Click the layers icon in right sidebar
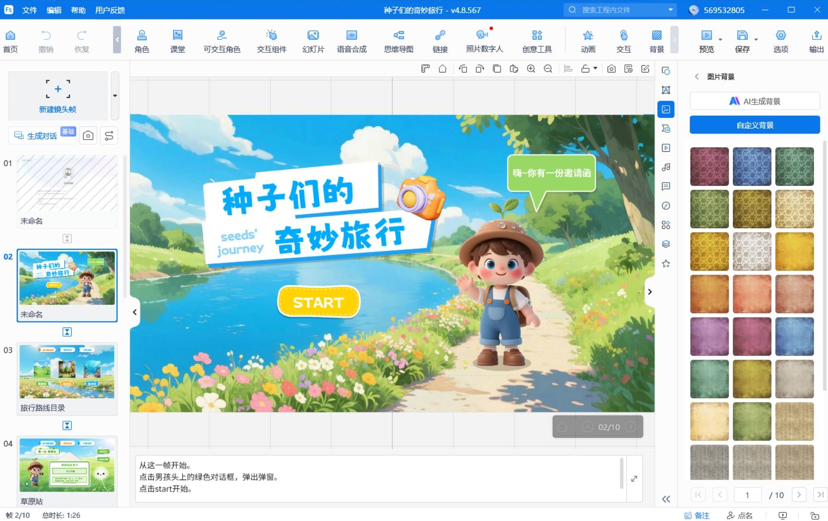The image size is (828, 521). pyautogui.click(x=666, y=244)
